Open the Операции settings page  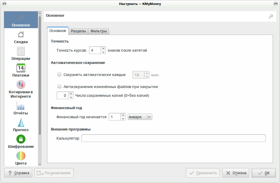click(x=21, y=54)
